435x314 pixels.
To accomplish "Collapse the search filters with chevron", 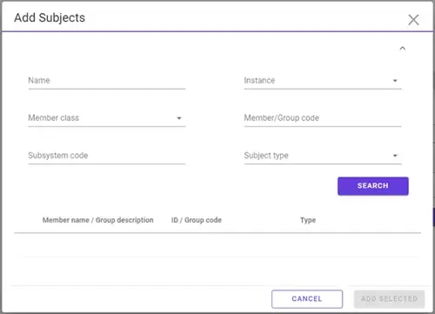I will coord(403,49).
